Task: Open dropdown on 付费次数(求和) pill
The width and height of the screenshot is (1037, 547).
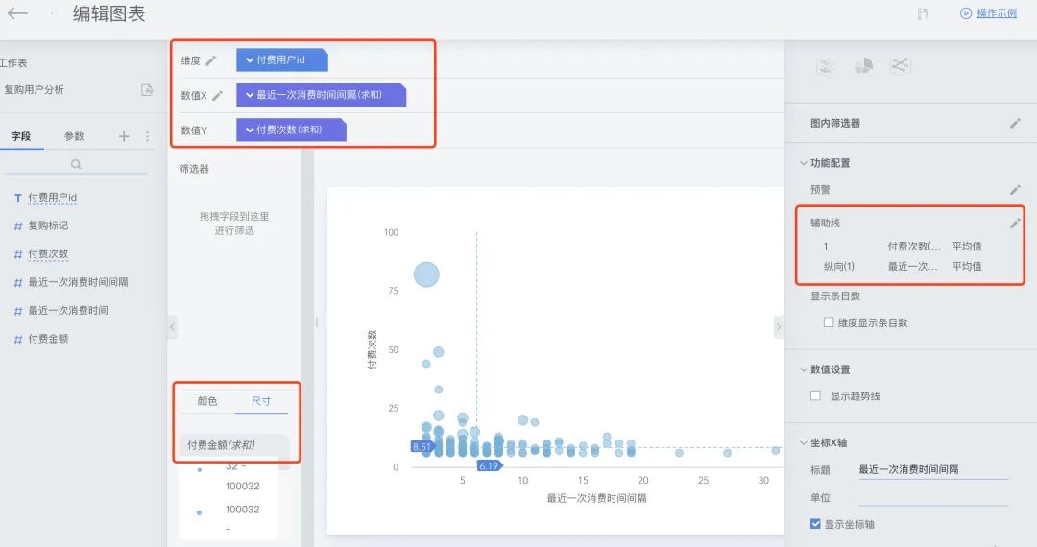Action: coord(250,130)
